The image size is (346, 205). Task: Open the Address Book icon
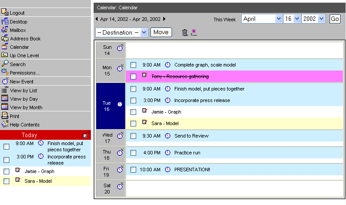[x=5, y=39]
